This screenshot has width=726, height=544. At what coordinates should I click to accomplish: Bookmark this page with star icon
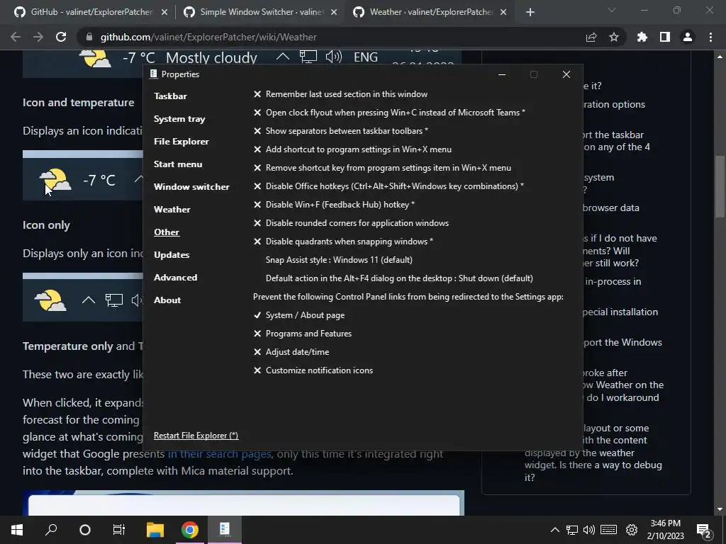pyautogui.click(x=613, y=37)
